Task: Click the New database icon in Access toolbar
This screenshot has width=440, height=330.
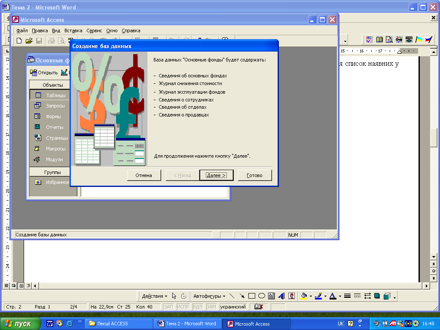Action: [x=19, y=41]
